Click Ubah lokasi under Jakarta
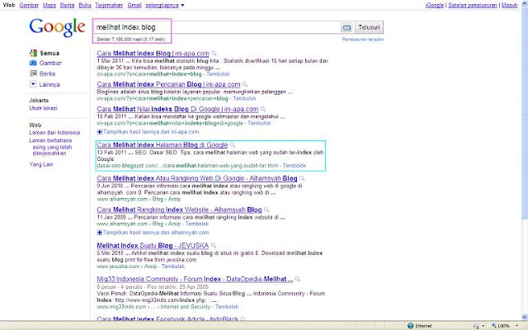This screenshot has width=528, height=330. coord(43,108)
